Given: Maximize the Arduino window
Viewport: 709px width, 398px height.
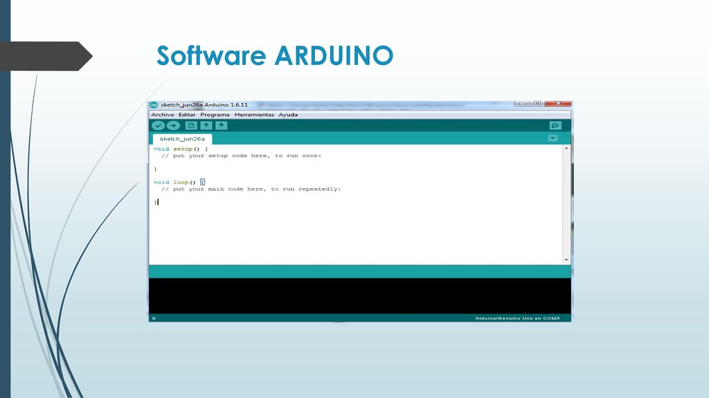Looking at the screenshot, I should tap(537, 104).
